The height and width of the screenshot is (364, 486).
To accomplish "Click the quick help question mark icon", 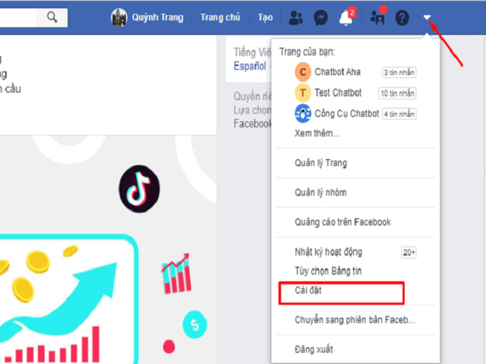I will pyautogui.click(x=402, y=18).
